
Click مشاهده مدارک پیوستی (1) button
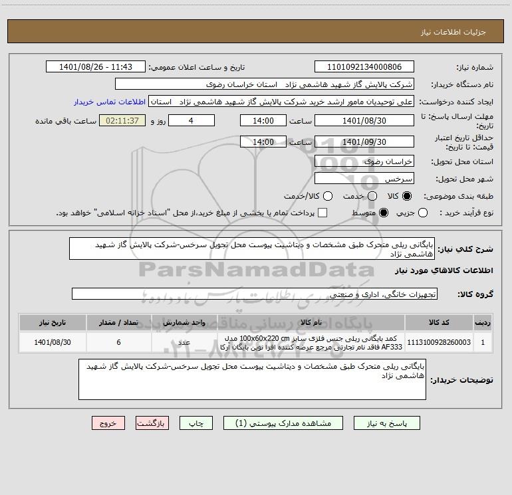(x=283, y=423)
